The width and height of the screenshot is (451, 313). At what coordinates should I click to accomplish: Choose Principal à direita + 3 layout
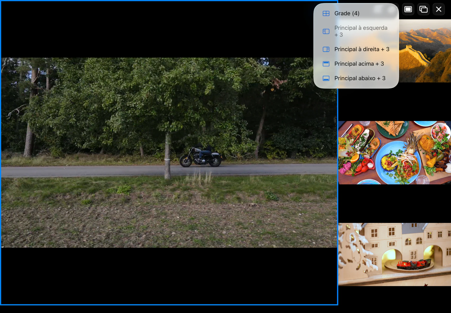pos(356,49)
